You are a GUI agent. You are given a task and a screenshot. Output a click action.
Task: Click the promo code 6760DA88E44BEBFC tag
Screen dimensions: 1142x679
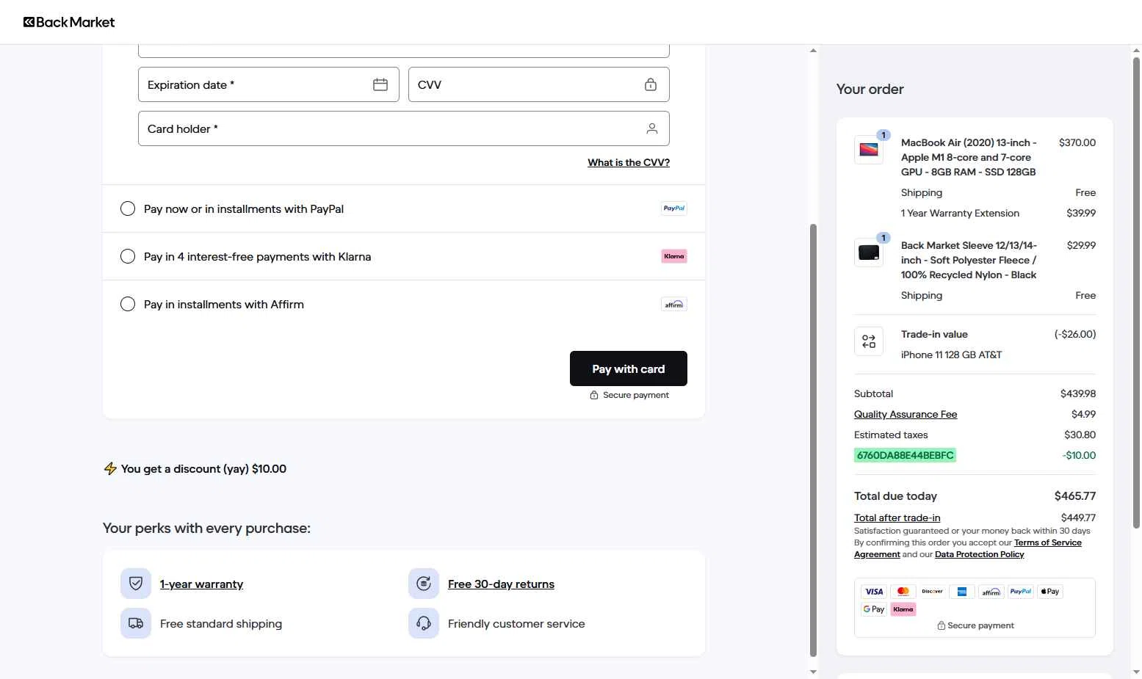coord(905,455)
